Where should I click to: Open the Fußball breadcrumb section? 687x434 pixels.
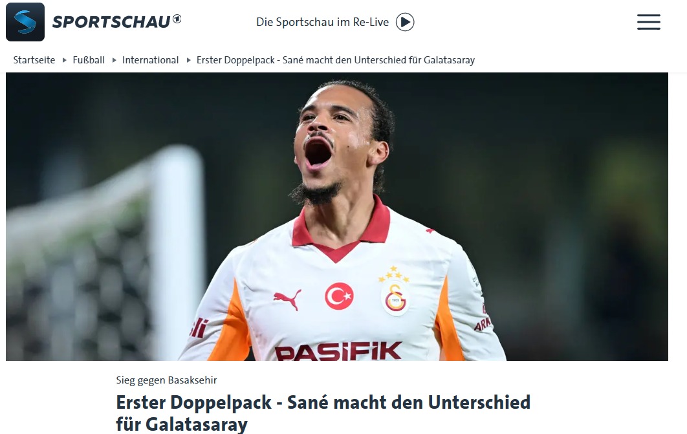click(x=89, y=60)
